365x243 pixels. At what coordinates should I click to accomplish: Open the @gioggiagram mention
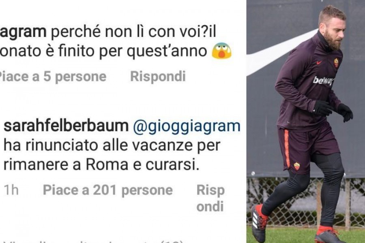187,127
